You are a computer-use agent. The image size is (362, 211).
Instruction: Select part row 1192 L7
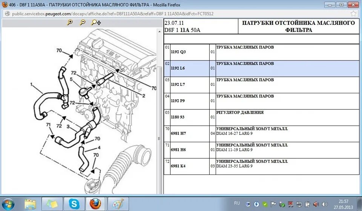pos(261,85)
